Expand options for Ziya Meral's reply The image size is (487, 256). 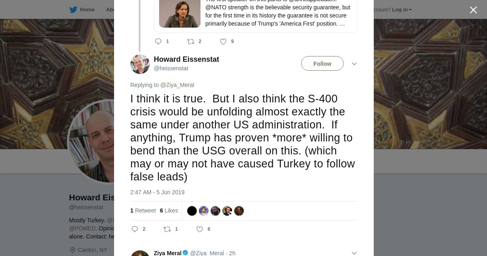[354, 253]
